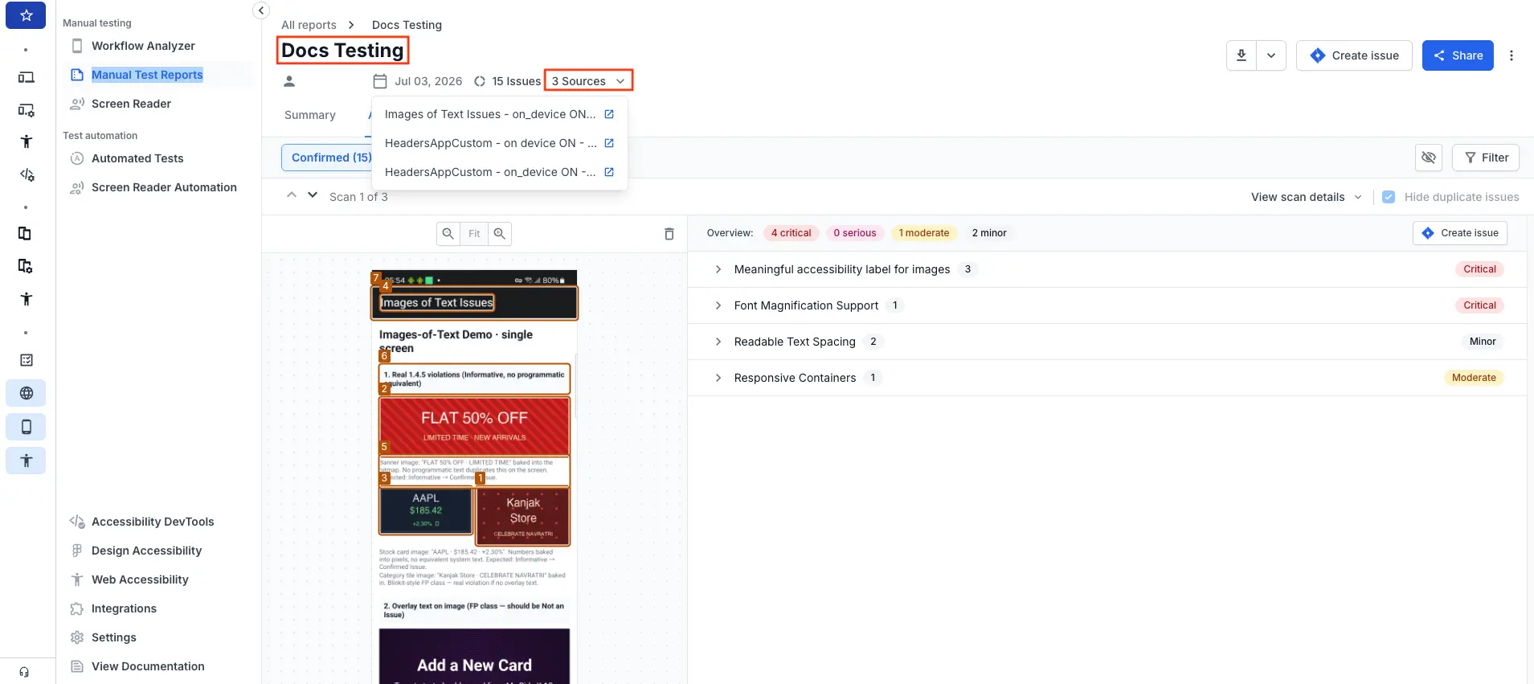Viewport: 1534px width, 684px height.
Task: Open Manual Test Reports in the sidebar
Action: click(147, 75)
